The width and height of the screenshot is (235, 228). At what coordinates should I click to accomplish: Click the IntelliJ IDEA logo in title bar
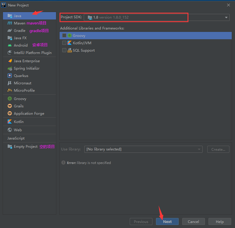click(x=4, y=5)
